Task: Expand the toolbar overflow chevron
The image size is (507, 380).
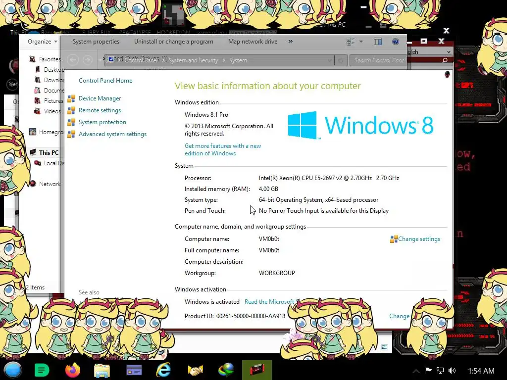Action: 290,42
